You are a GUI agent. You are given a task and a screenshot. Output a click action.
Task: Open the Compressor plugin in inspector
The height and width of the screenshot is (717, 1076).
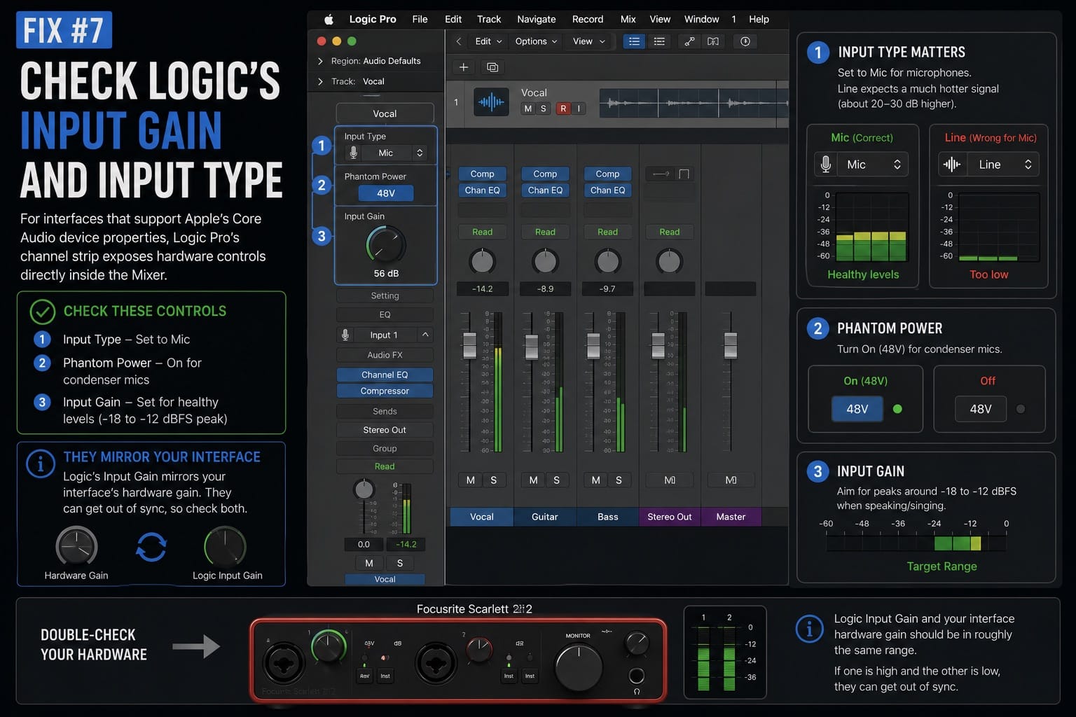[x=385, y=391]
